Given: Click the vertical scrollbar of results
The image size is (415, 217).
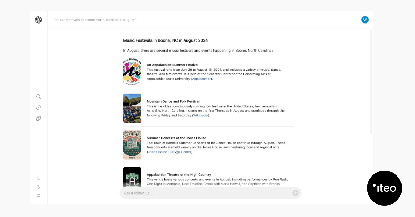Looking at the screenshot, I should click(x=371, y=83).
